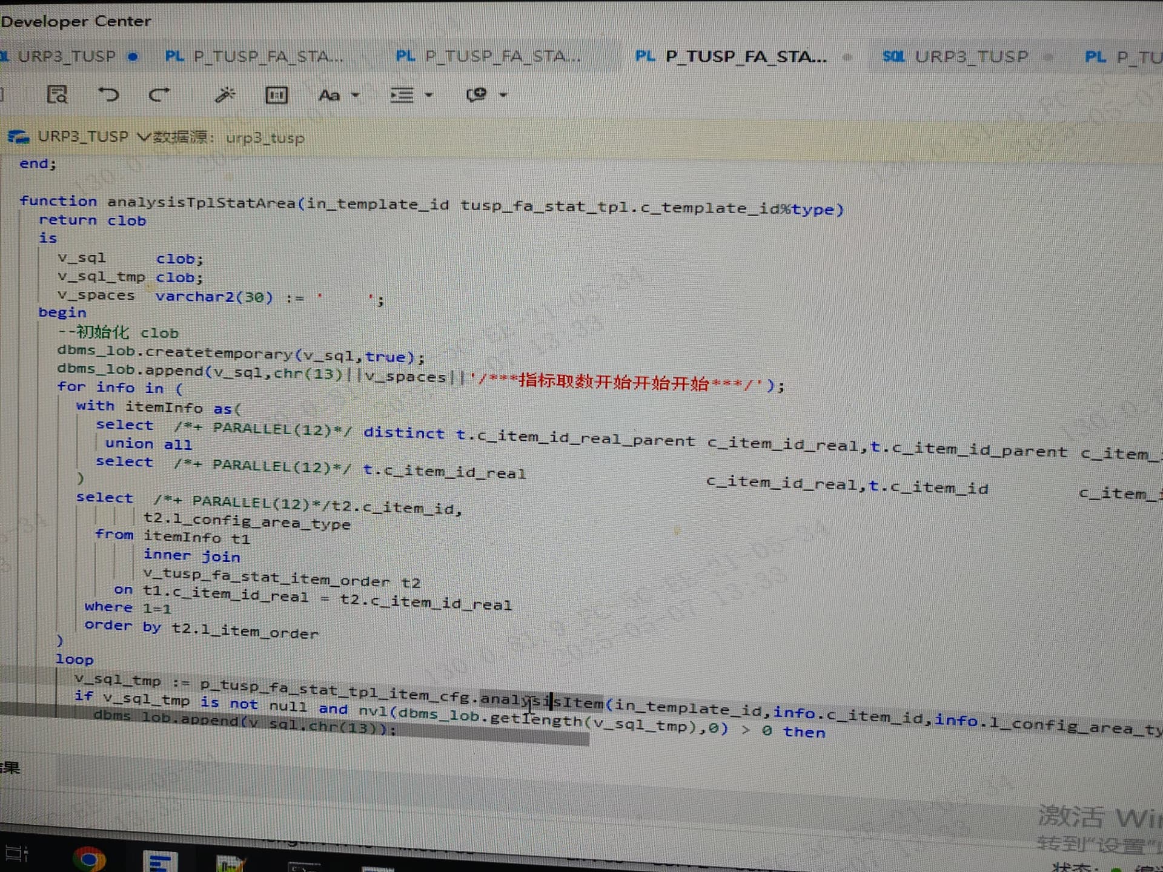Click the Aa case conversion icon
This screenshot has height=872, width=1163.
pyautogui.click(x=329, y=95)
